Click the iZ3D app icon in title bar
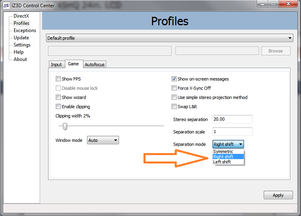This screenshot has height=216, width=301. [x=7, y=5]
